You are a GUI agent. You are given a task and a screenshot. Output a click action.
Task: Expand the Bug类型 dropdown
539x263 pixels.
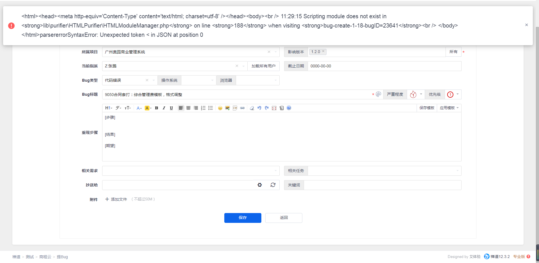click(154, 80)
